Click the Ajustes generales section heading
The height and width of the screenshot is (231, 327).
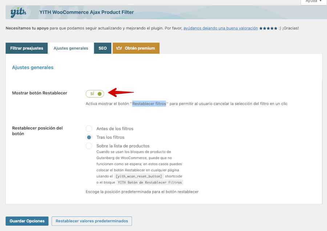click(x=33, y=67)
